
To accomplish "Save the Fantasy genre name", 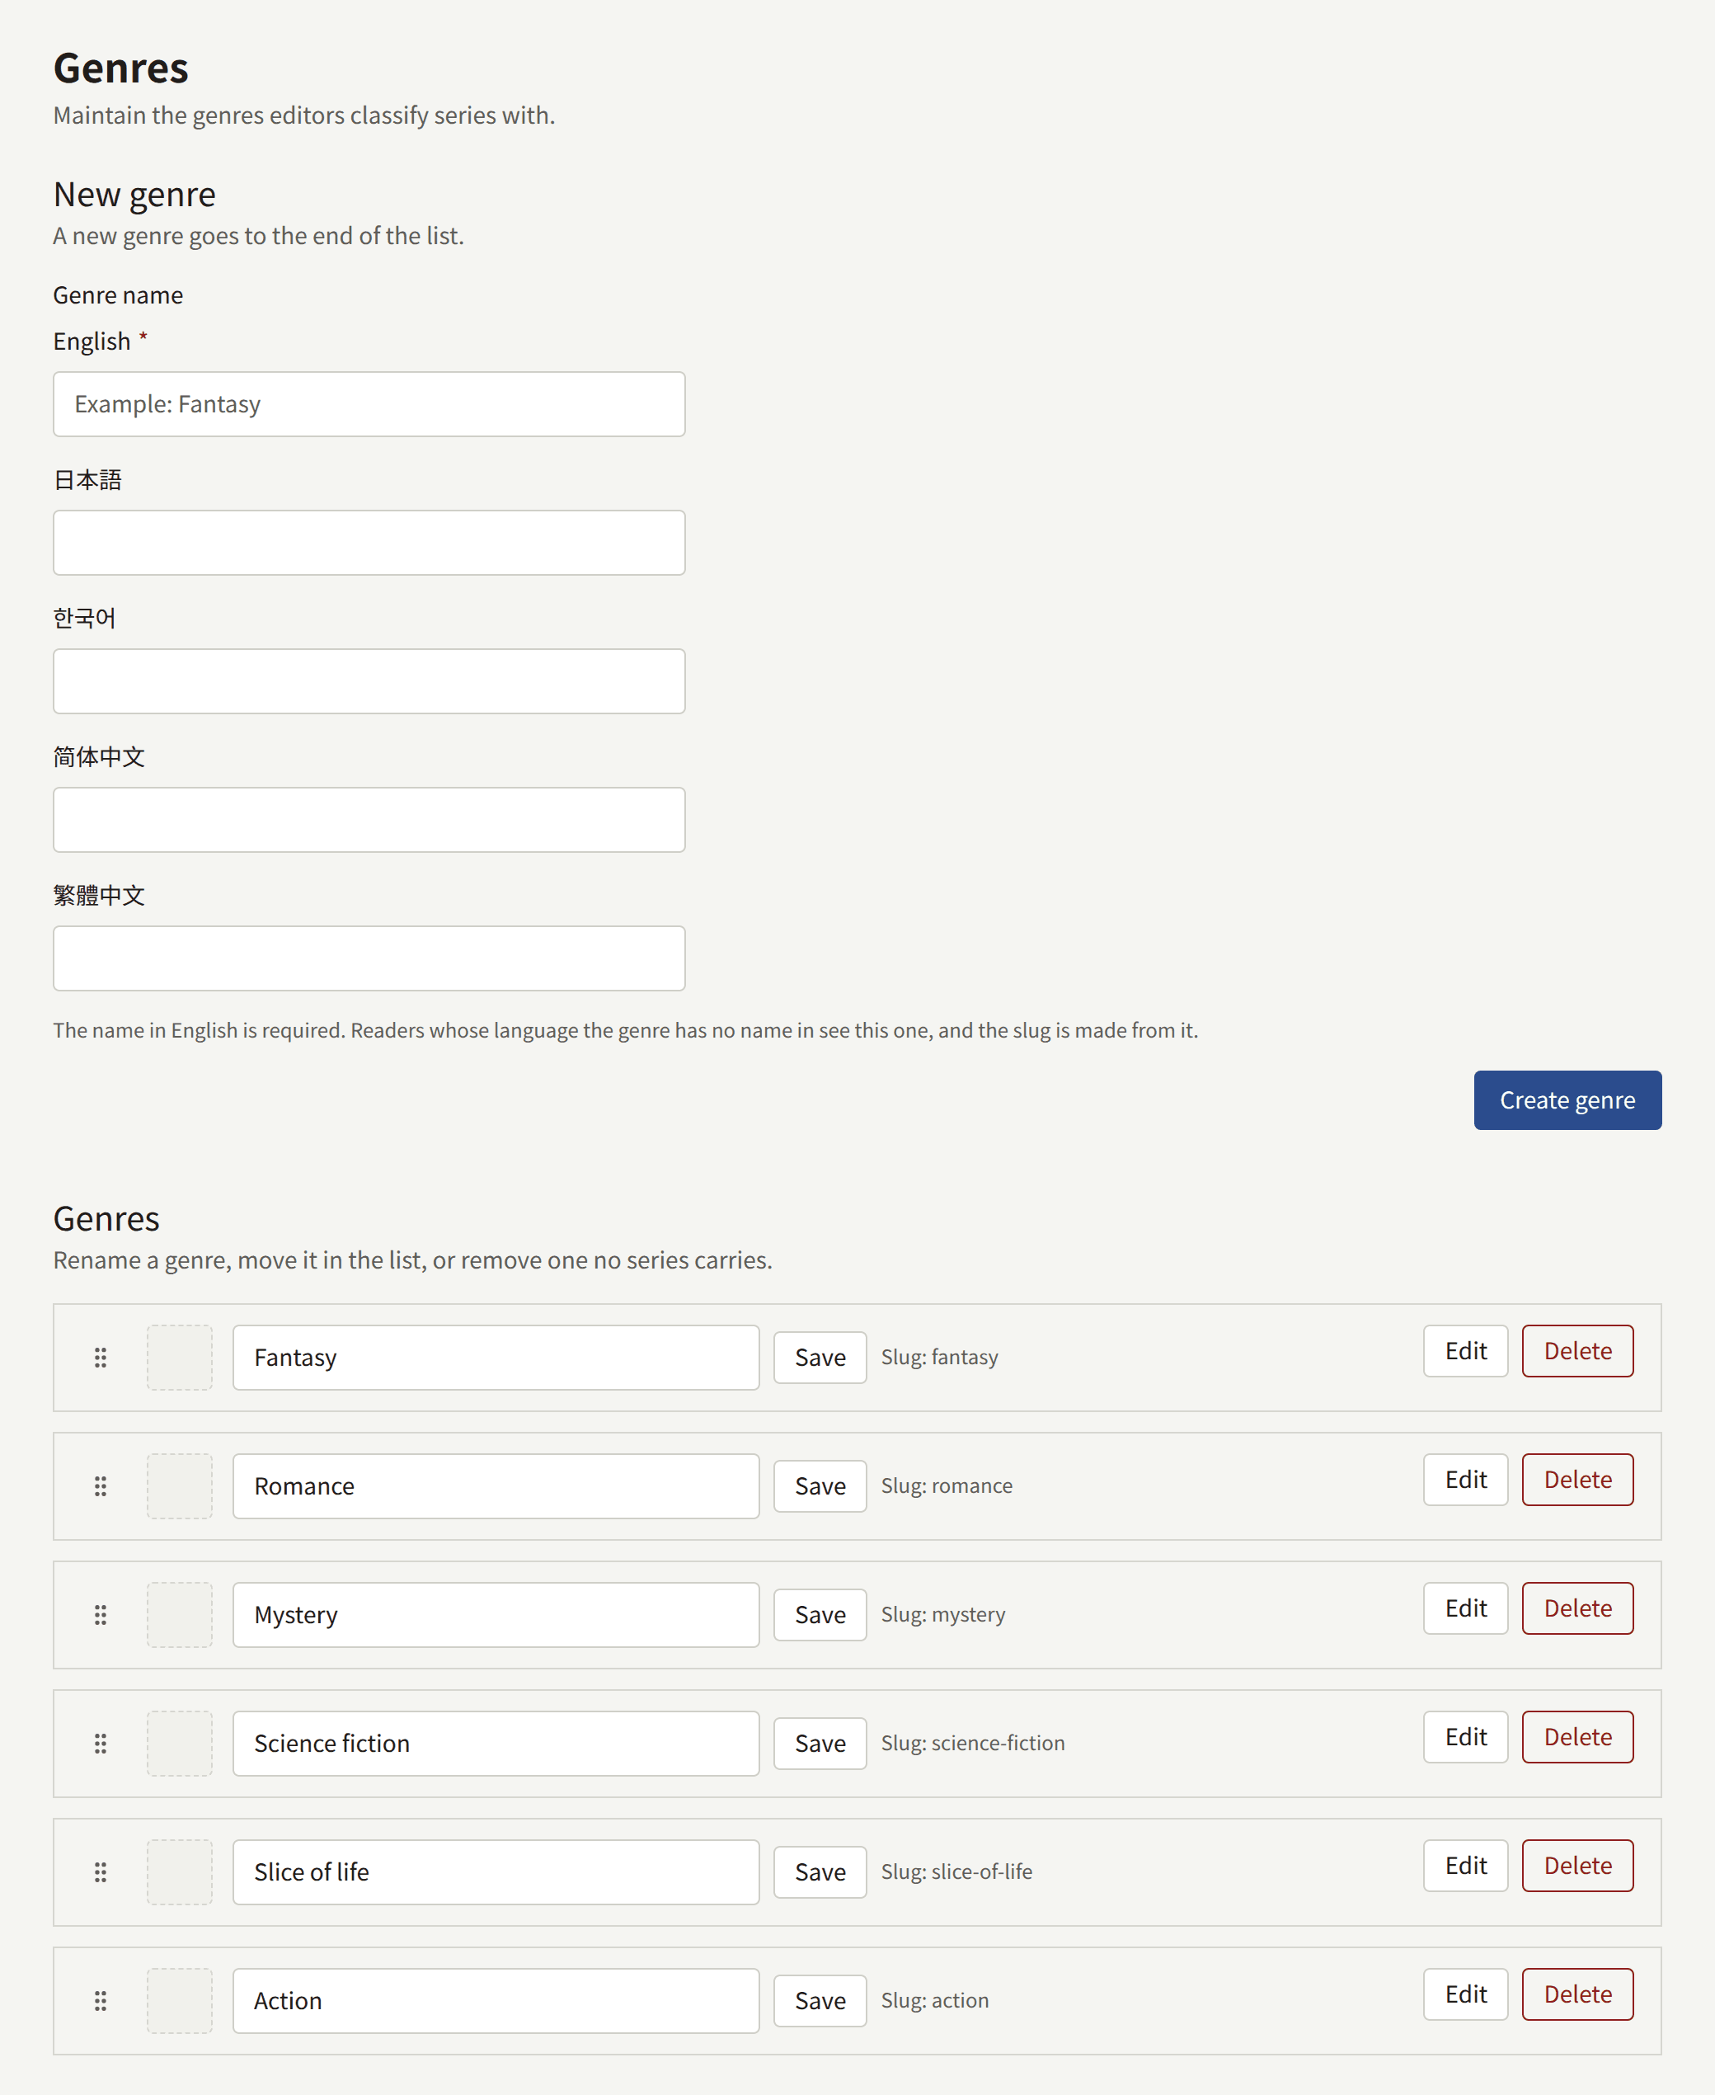I will click(x=820, y=1358).
